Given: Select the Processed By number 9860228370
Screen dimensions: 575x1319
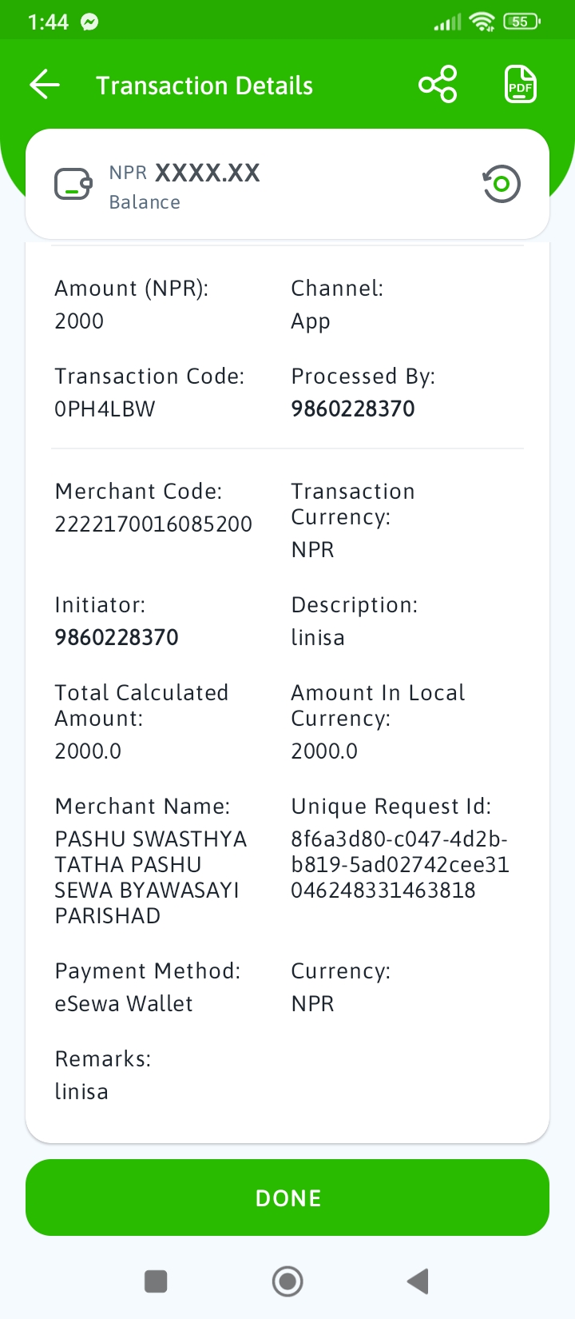Looking at the screenshot, I should click(x=353, y=408).
